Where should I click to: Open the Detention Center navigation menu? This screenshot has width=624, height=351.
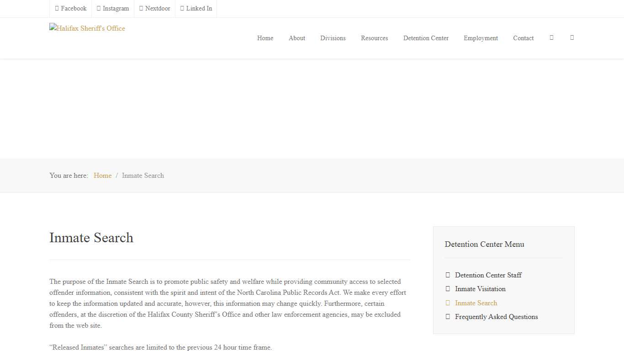pos(426,38)
